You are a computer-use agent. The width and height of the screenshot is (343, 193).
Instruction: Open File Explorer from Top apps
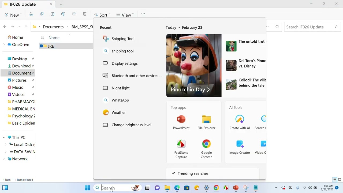pos(206,123)
